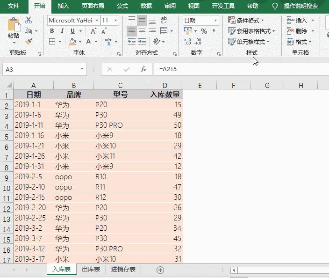This screenshot has width=329, height=278.
Task: Click the Percent Style icon
Action: click(x=204, y=31)
